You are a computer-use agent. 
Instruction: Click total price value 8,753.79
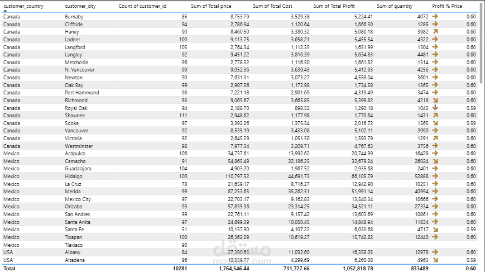[x=239, y=17]
